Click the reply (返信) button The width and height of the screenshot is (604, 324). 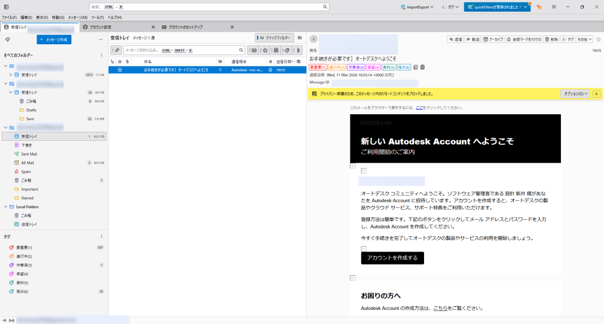coord(455,39)
